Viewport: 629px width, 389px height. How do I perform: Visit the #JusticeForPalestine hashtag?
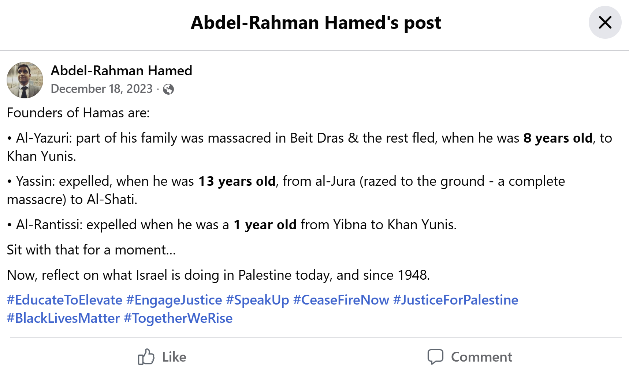(x=455, y=300)
